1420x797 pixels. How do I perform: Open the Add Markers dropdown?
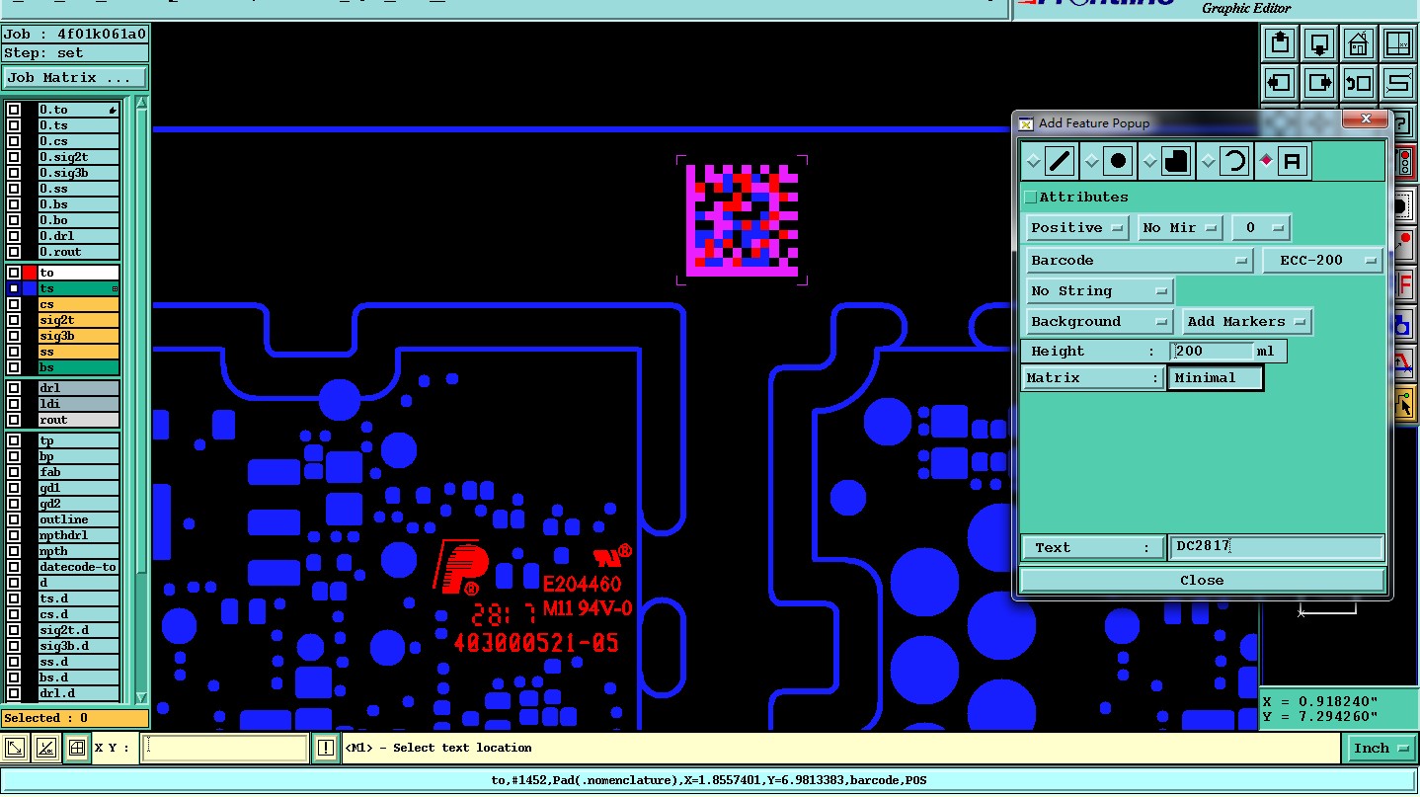coord(1247,322)
